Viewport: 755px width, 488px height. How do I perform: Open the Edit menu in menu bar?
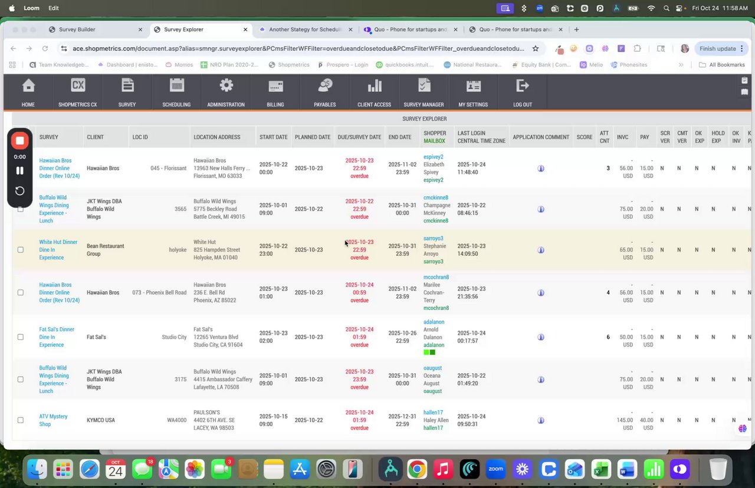tap(54, 8)
